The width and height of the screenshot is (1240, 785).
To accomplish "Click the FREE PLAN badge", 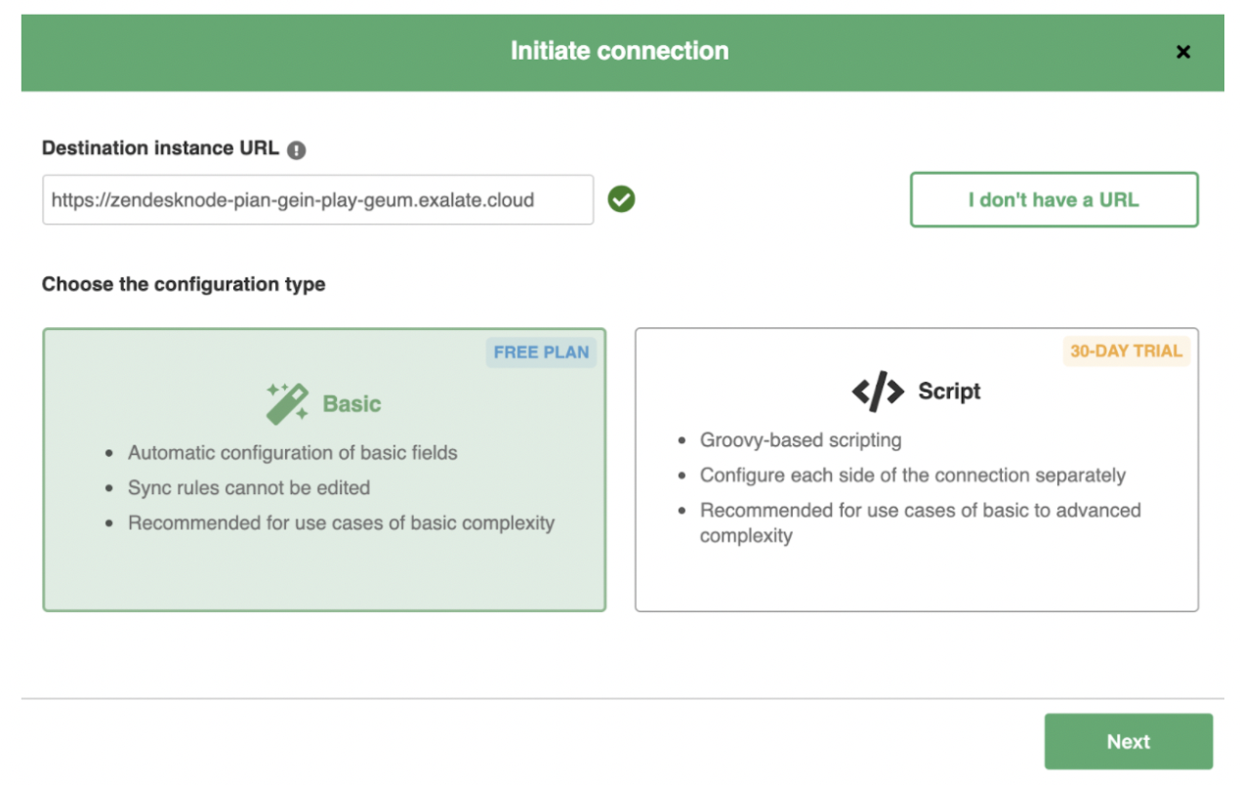I will tap(541, 352).
